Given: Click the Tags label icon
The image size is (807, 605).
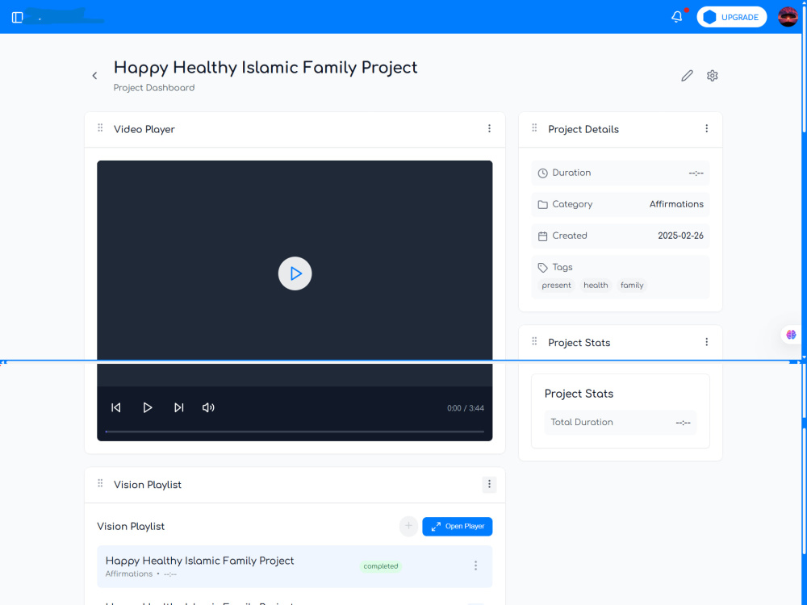Looking at the screenshot, I should point(542,268).
